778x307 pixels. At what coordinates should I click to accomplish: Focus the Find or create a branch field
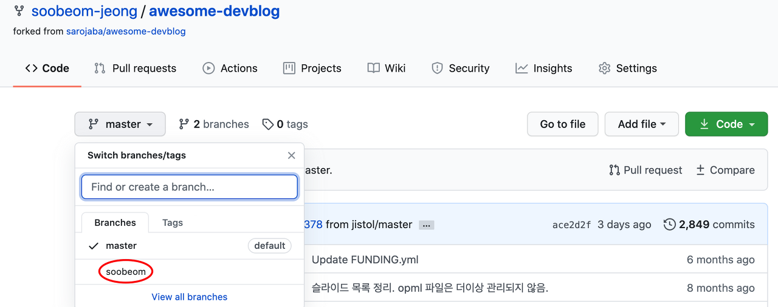pyautogui.click(x=190, y=187)
